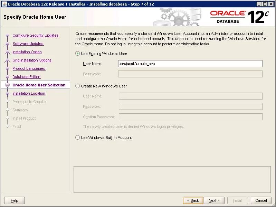Click the new user Password field
The width and height of the screenshot is (276, 207).
point(190,106)
